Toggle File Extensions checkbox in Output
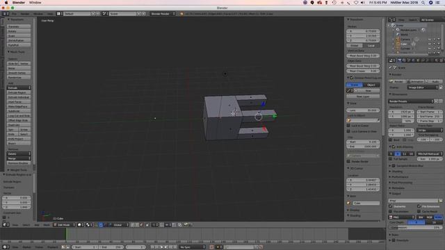This screenshot has width=445, height=250. 419,206
